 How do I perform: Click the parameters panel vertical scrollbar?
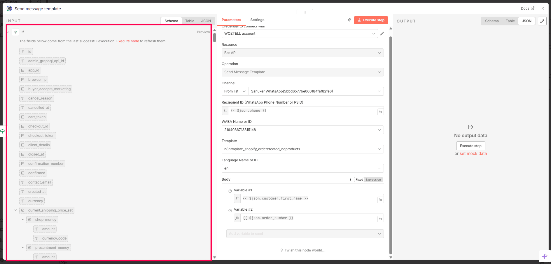click(x=391, y=146)
